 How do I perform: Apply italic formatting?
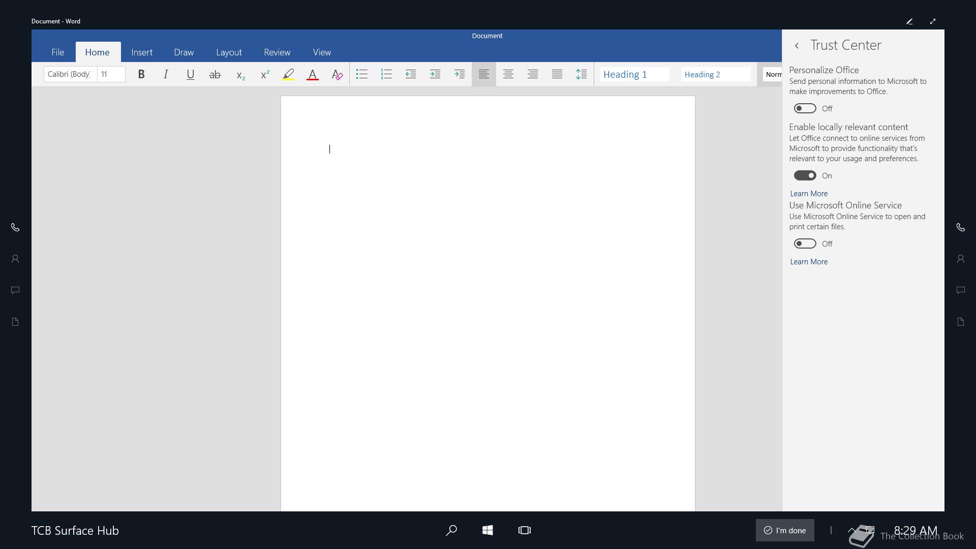166,74
